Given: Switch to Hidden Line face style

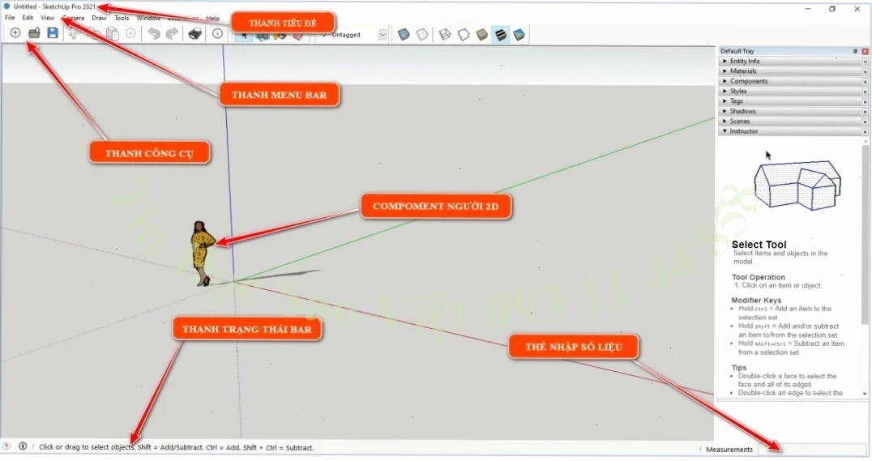Looking at the screenshot, I should (x=464, y=35).
